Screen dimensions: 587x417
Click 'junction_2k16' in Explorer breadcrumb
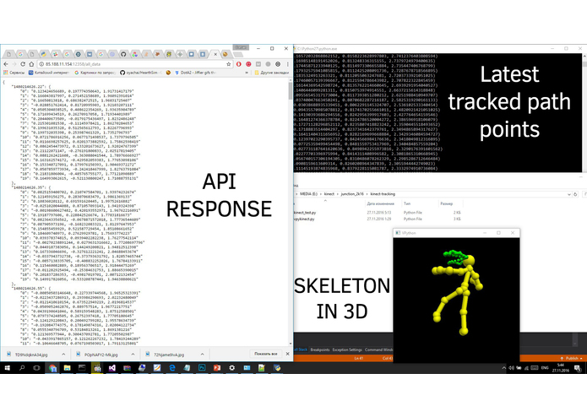pyautogui.click(x=351, y=194)
